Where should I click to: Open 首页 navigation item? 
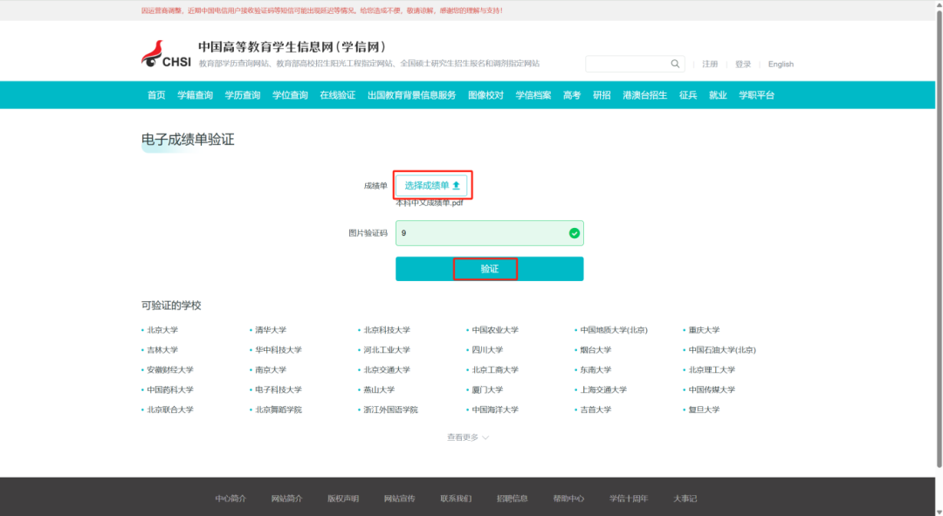click(156, 95)
